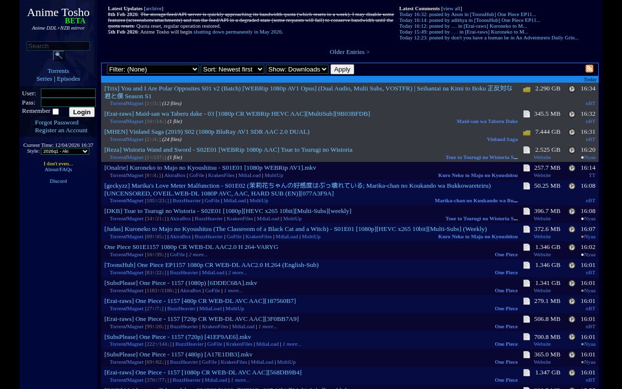Viewport: 622px width, 389px height.
Task: Click the file icon next to Maid-san wa Taberu dake
Action: [x=526, y=114]
